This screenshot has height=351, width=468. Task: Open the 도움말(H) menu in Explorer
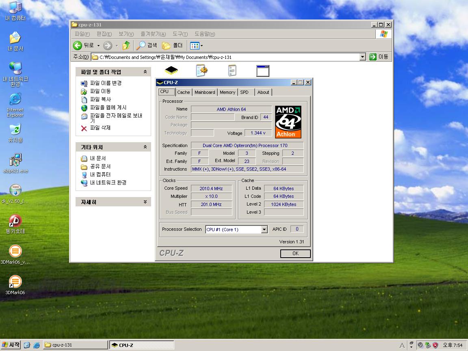click(x=205, y=34)
